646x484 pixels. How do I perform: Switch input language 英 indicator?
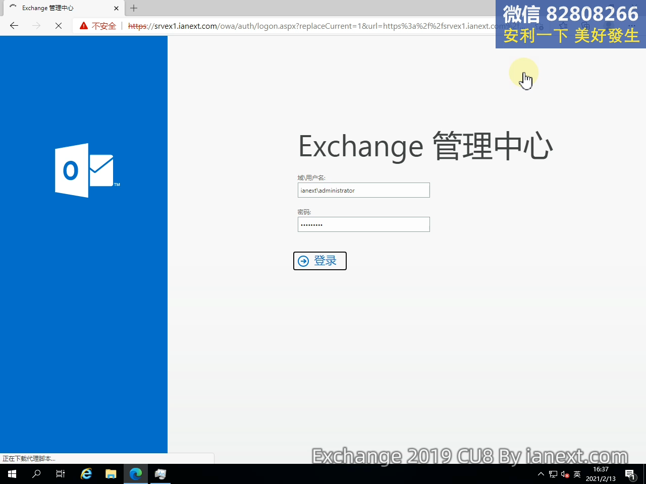(577, 474)
